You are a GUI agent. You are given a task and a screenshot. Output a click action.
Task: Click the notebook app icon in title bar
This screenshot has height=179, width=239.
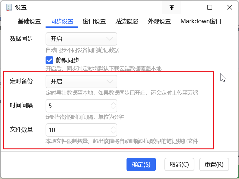point(9,7)
